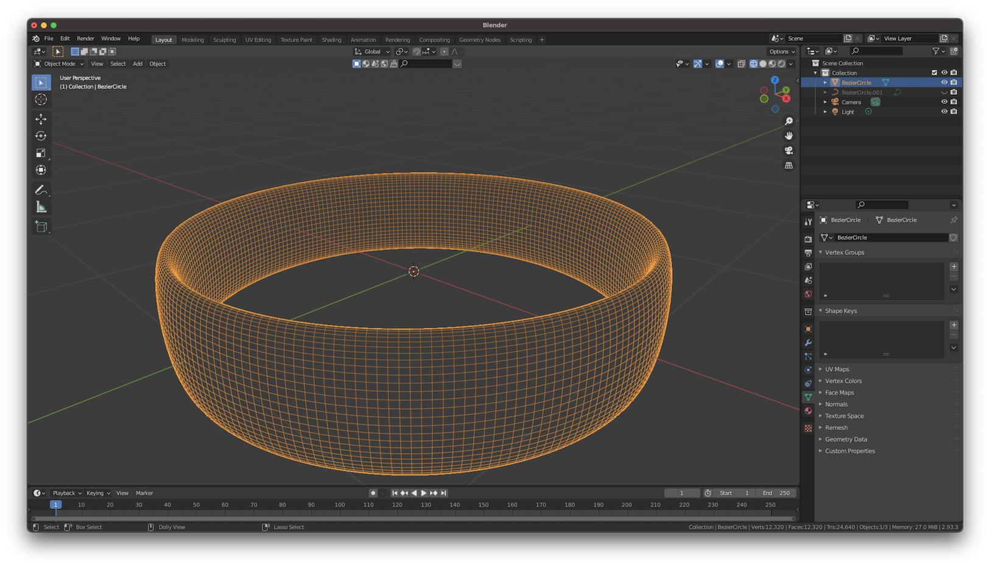Toggle snapping magnet icon
The height and width of the screenshot is (568, 990).
416,52
